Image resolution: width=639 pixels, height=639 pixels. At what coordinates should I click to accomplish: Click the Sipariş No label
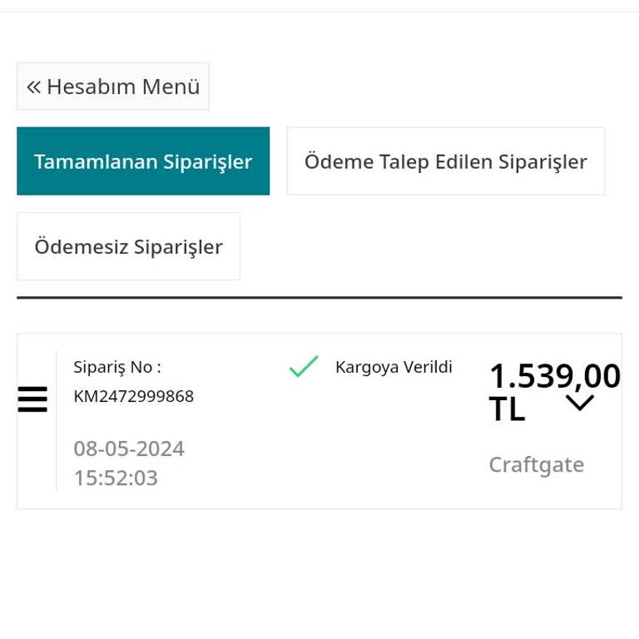click(116, 367)
